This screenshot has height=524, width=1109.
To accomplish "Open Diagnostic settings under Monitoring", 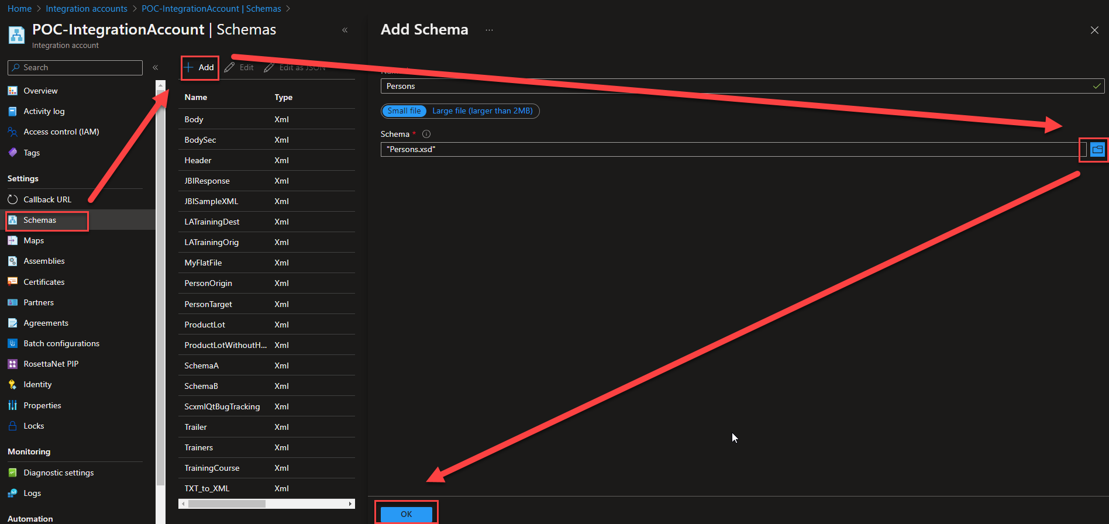I will click(58, 473).
